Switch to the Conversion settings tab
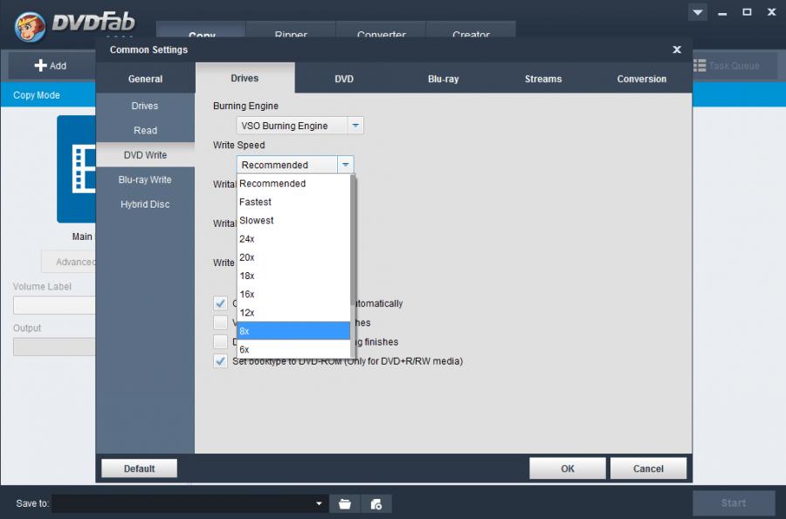This screenshot has width=786, height=519. [642, 79]
